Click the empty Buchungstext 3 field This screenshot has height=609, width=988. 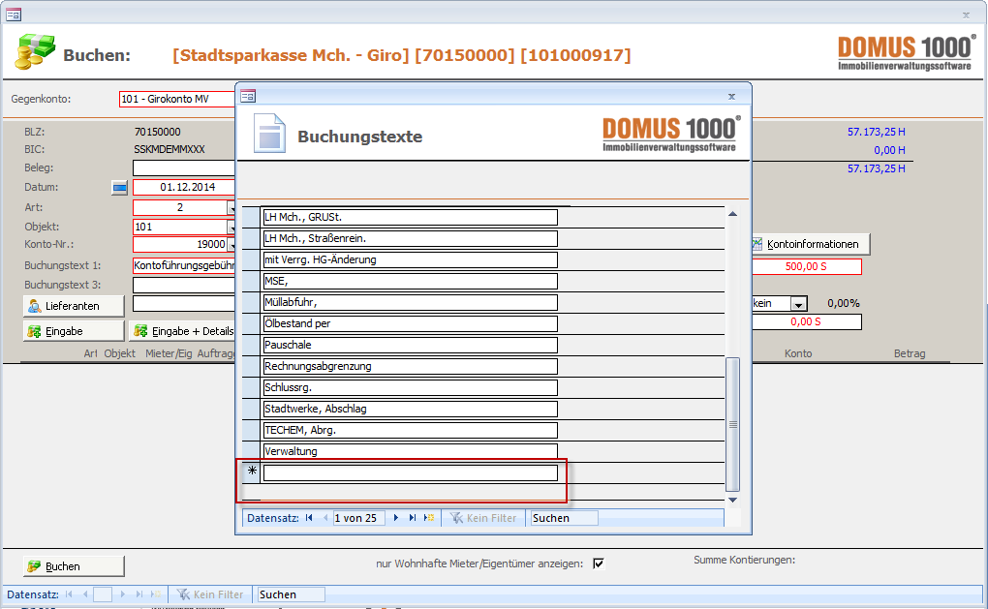183,285
